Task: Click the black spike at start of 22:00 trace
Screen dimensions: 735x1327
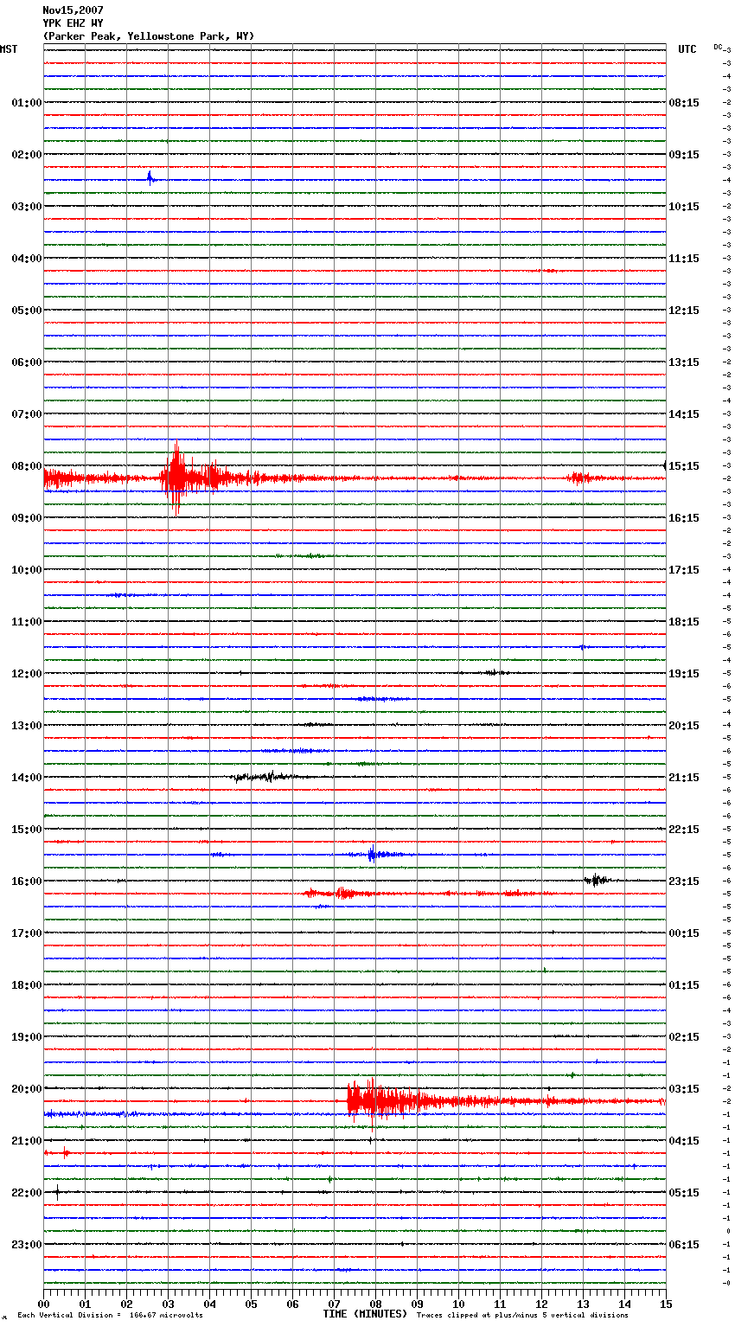Action: click(57, 1192)
